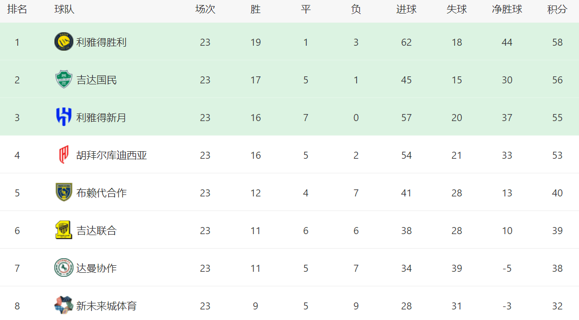Click the 胡拜尔库迪西亚 red logo
This screenshot has height=320, width=579.
pyautogui.click(x=63, y=155)
